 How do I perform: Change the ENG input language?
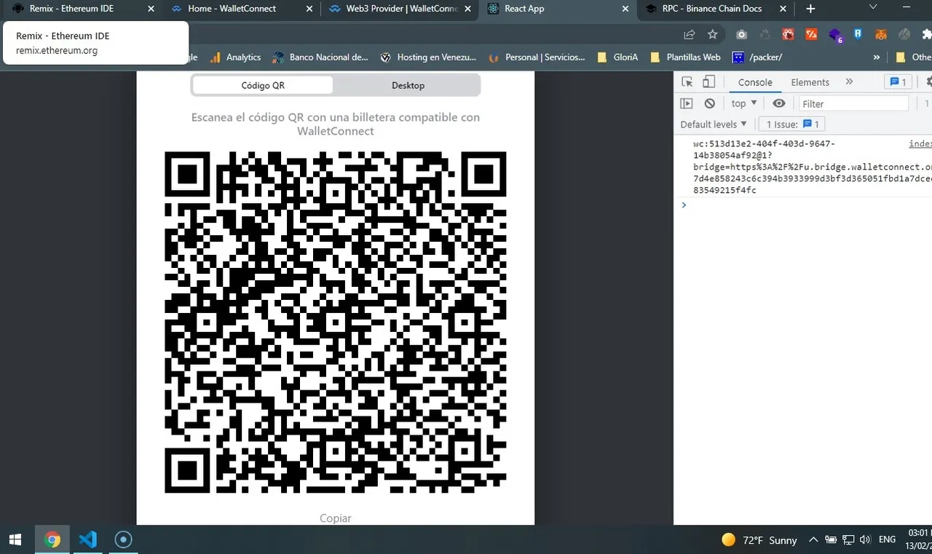click(888, 539)
